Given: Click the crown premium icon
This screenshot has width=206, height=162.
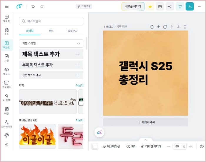Looking at the screenshot, I should tap(150, 6).
